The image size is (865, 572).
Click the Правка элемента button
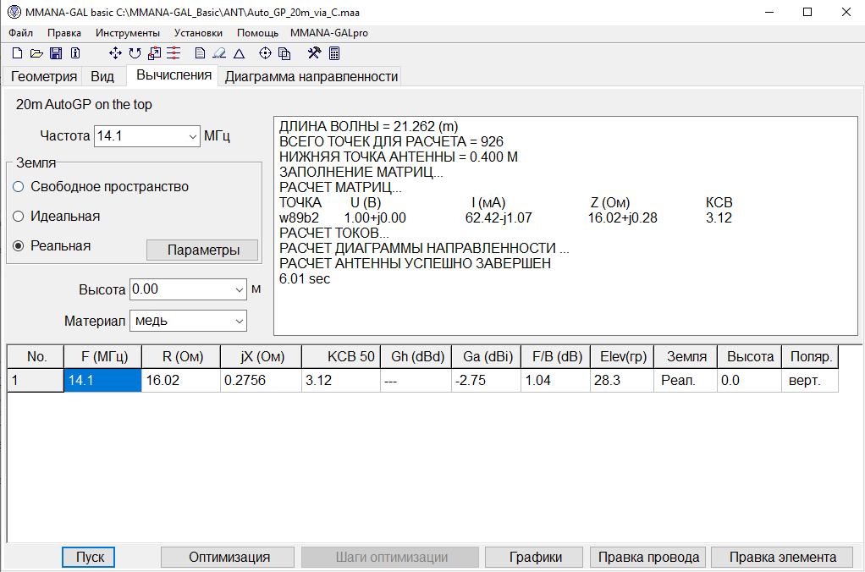point(782,557)
